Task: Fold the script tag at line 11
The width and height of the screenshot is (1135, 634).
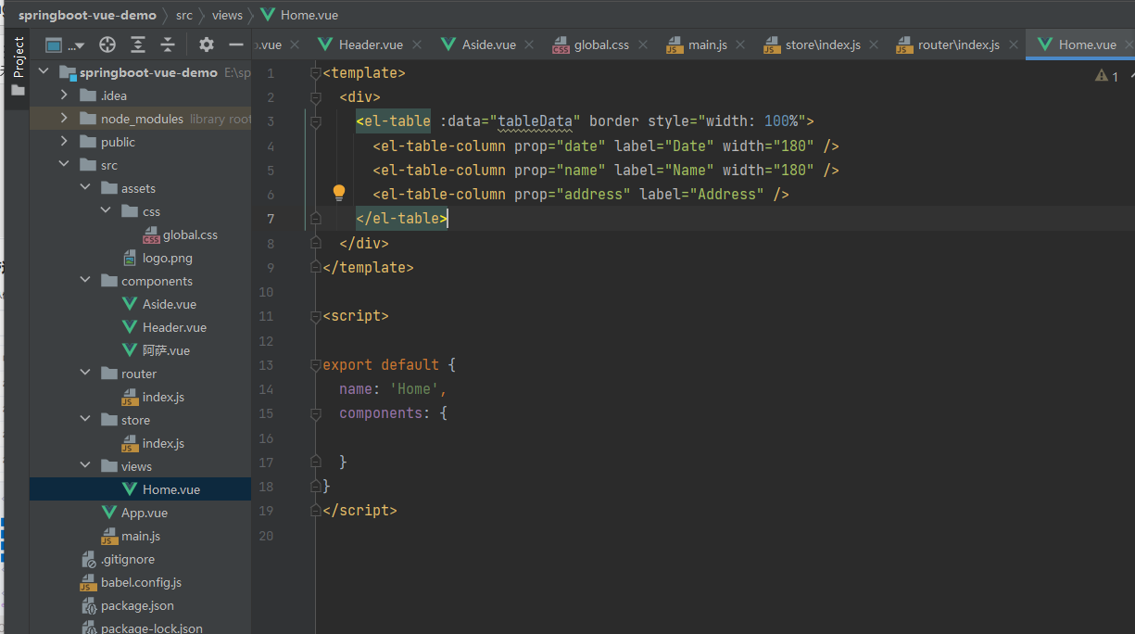Action: 316,316
